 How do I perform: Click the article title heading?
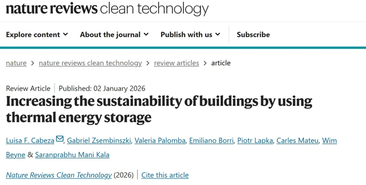(x=159, y=109)
